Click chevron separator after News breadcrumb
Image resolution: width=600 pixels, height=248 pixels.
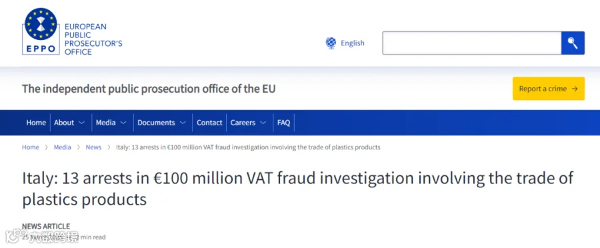click(109, 147)
